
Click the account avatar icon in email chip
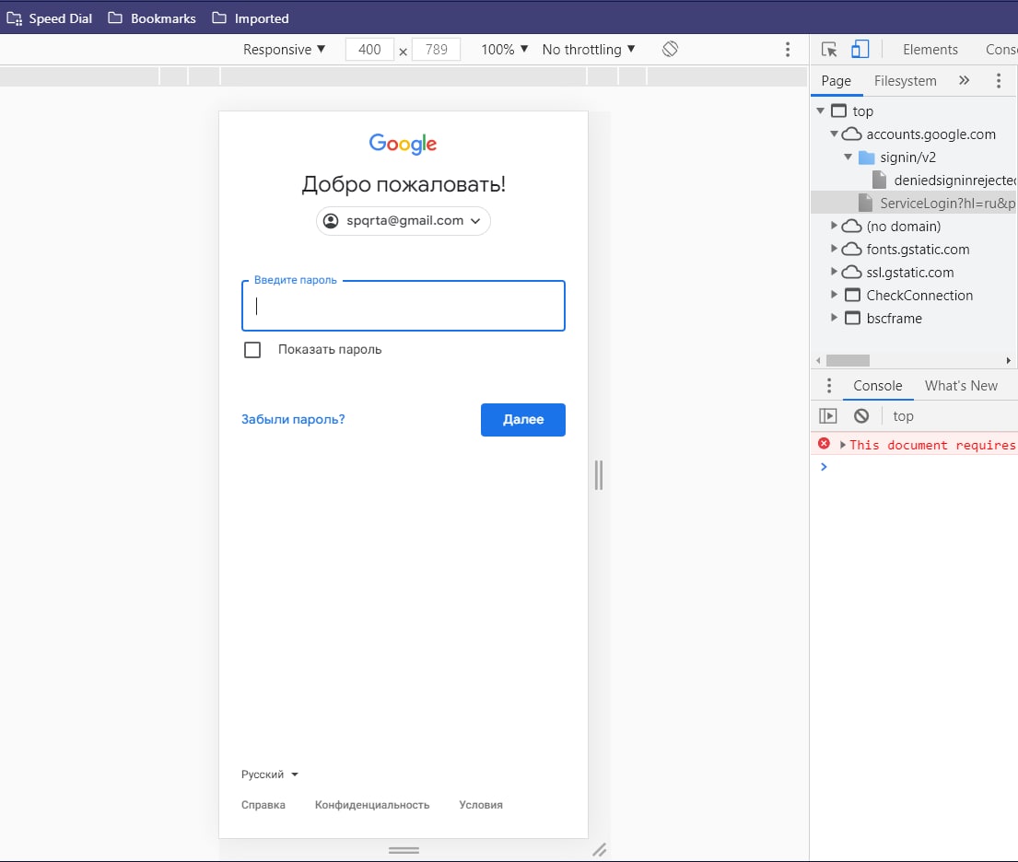[x=331, y=221]
